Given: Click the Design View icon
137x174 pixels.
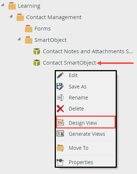Looking at the screenshot, I should tap(61, 122).
